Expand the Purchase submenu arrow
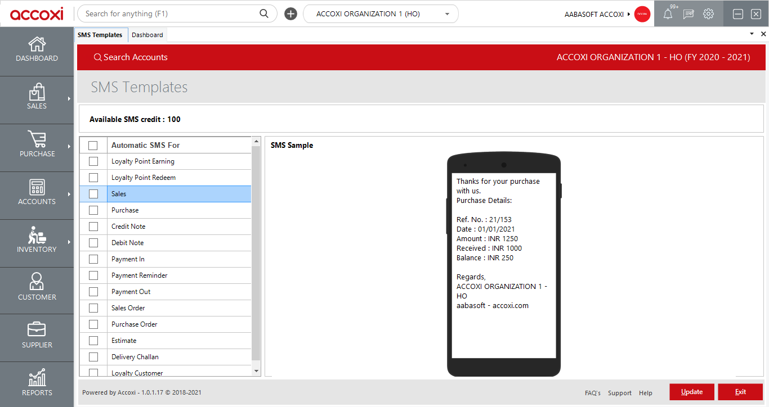This screenshot has width=769, height=407. coord(69,147)
